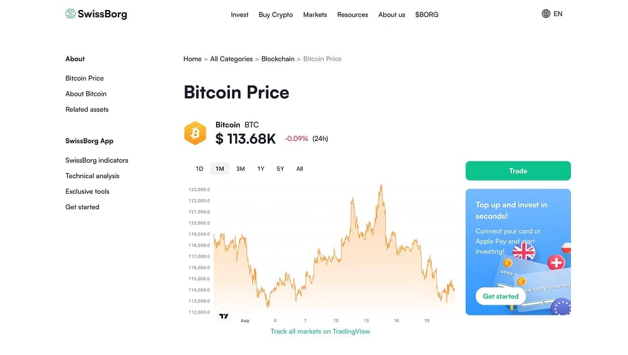The width and height of the screenshot is (628, 355).
Task: Click the orange Bitcoin hexagon icon
Action: point(195,133)
